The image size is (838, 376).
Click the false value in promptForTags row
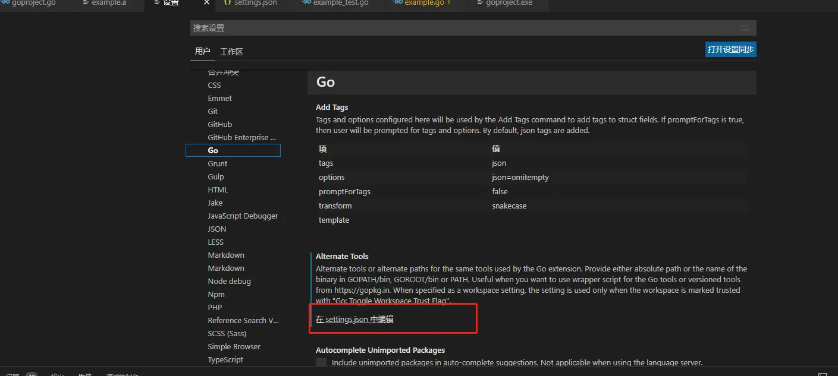pos(500,192)
